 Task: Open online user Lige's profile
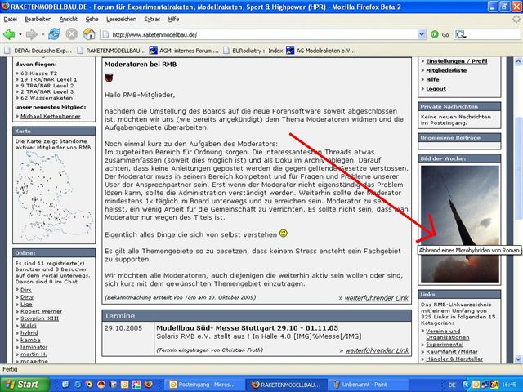pyautogui.click(x=26, y=305)
